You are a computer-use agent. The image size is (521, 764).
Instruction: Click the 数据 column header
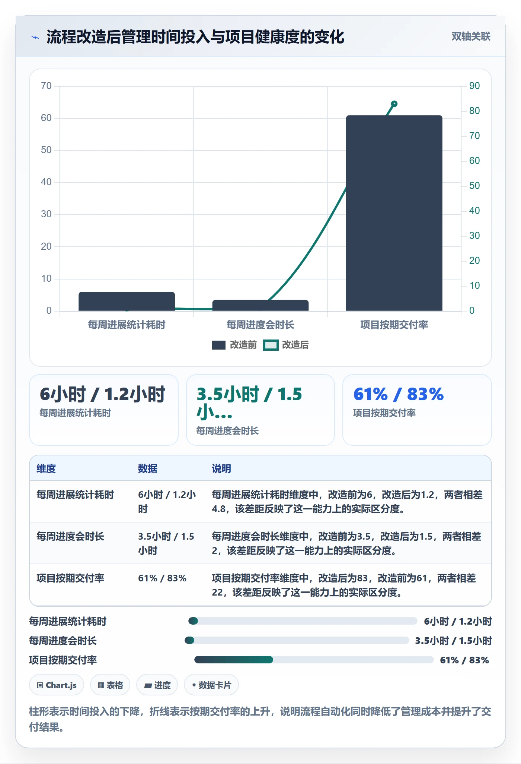pos(147,468)
